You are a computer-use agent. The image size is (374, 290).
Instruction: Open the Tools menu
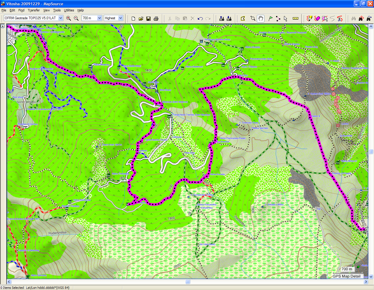[57, 10]
